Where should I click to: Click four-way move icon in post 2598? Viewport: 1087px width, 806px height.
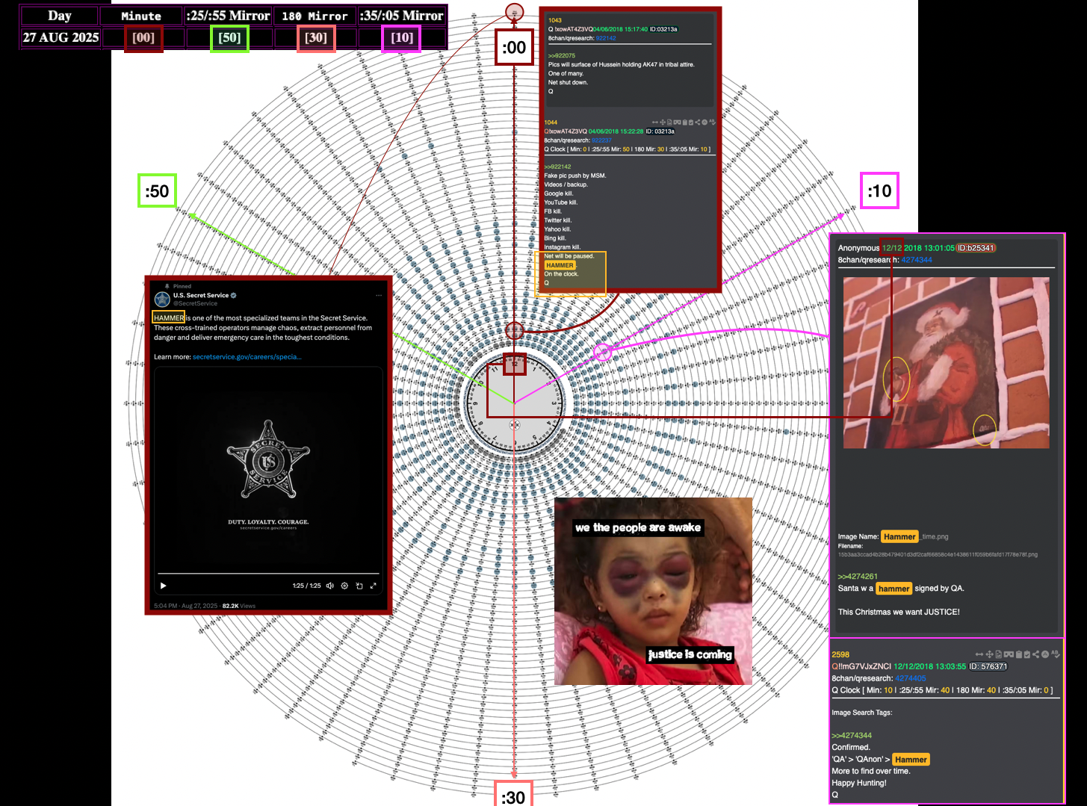pyautogui.click(x=989, y=654)
